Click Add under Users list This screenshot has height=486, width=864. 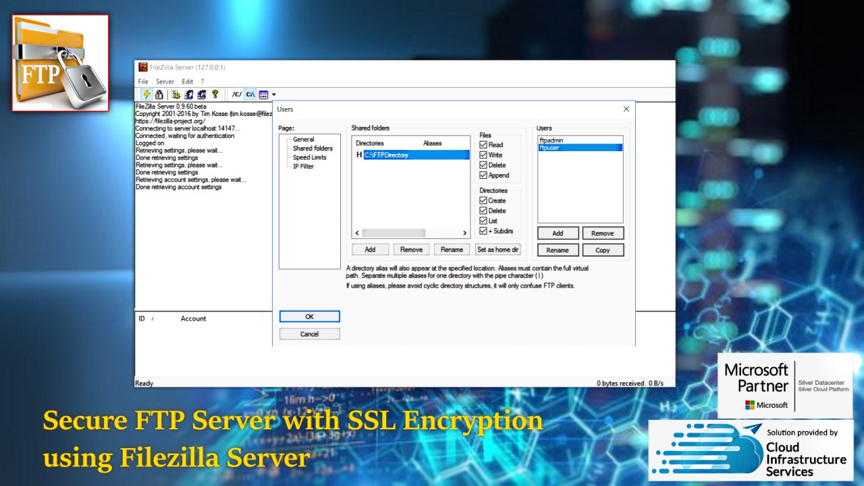(558, 234)
